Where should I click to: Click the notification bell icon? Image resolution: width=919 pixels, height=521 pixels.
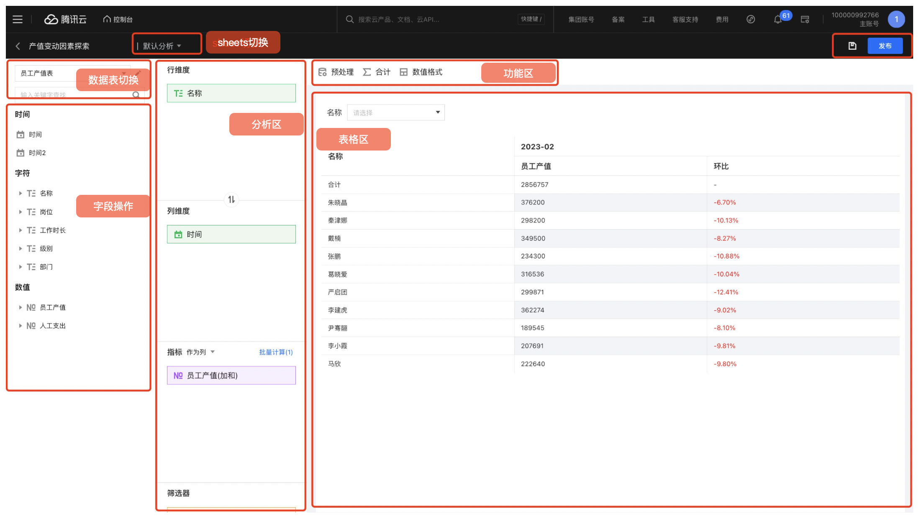click(778, 19)
